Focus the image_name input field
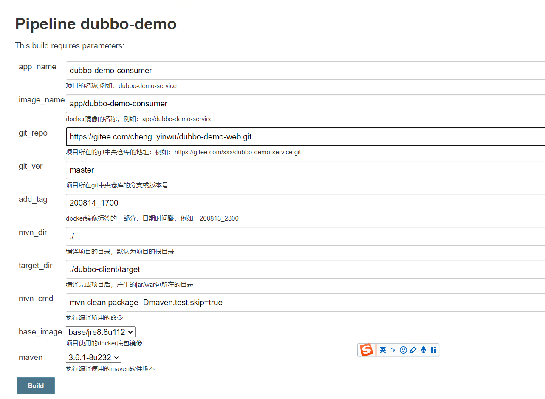 coord(305,104)
